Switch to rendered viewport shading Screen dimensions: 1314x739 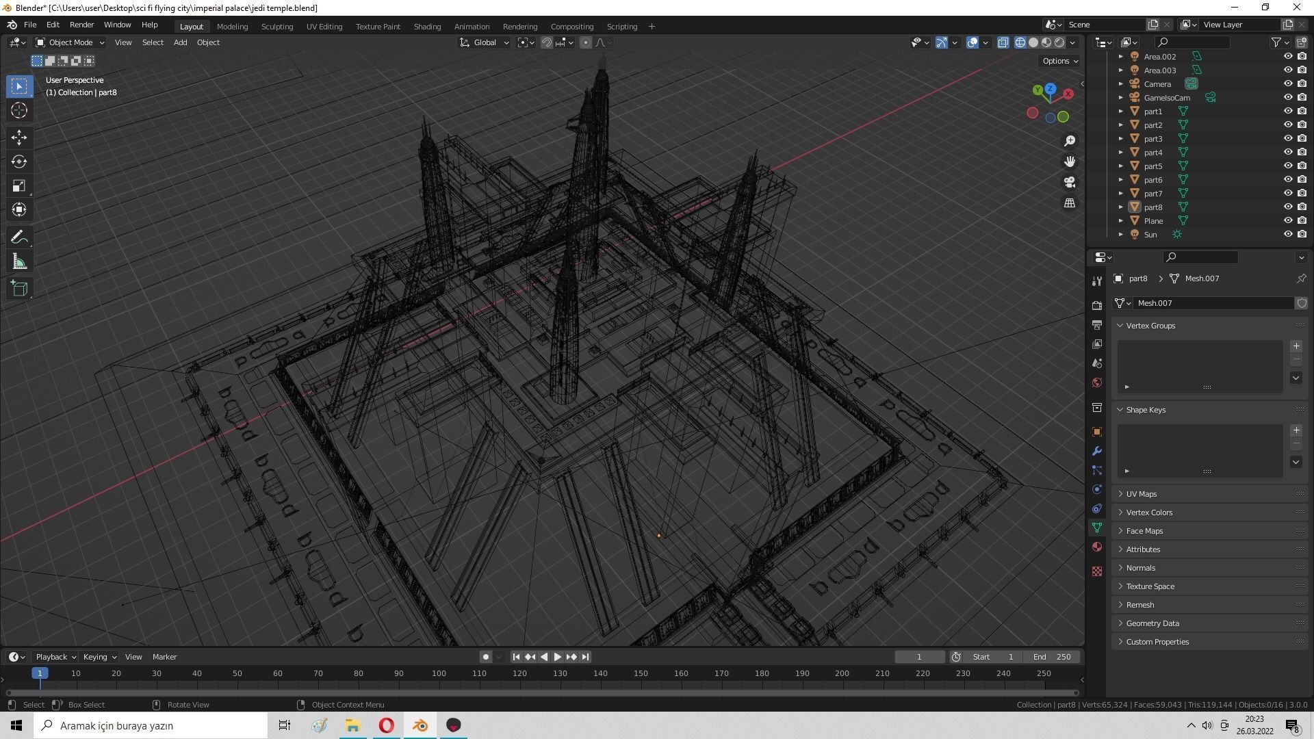coord(1059,42)
